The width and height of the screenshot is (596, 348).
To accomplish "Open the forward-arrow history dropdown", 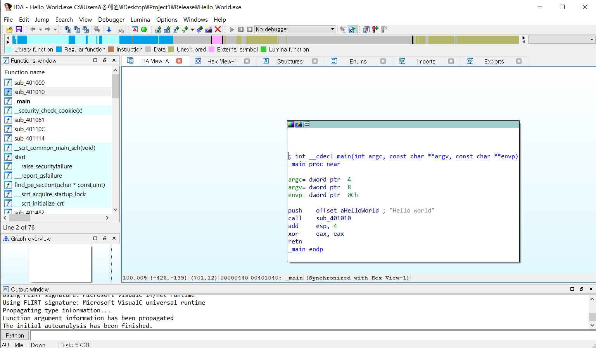I will point(55,29).
